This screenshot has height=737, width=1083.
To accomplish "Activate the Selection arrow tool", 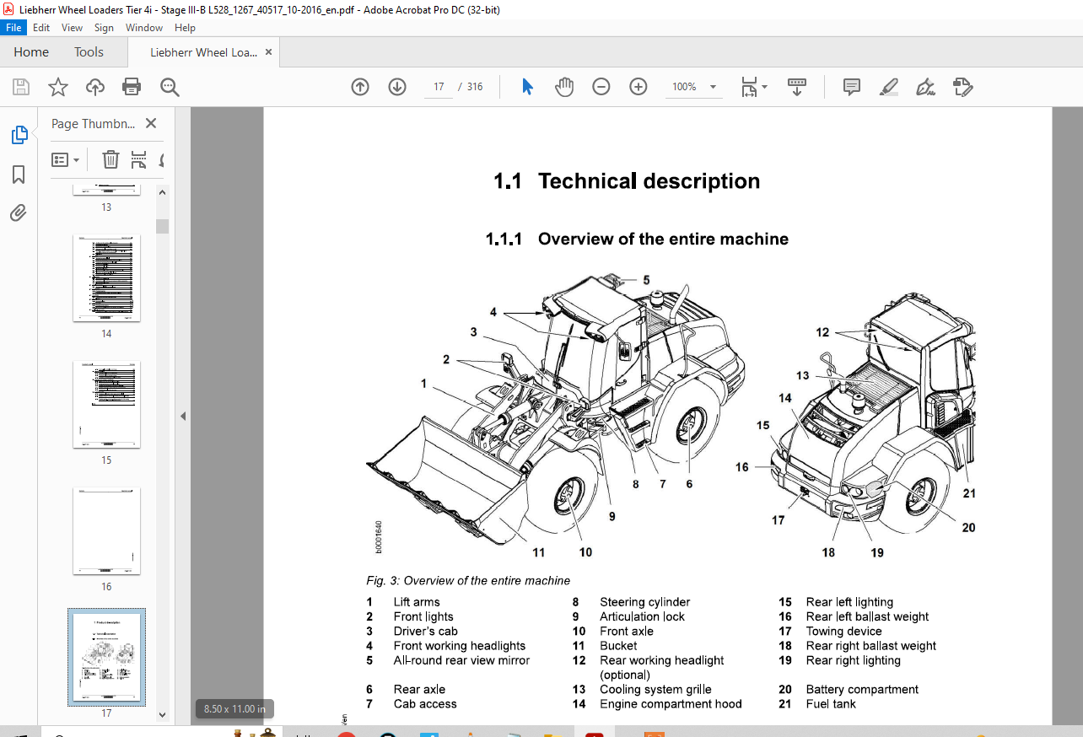I will click(x=527, y=87).
